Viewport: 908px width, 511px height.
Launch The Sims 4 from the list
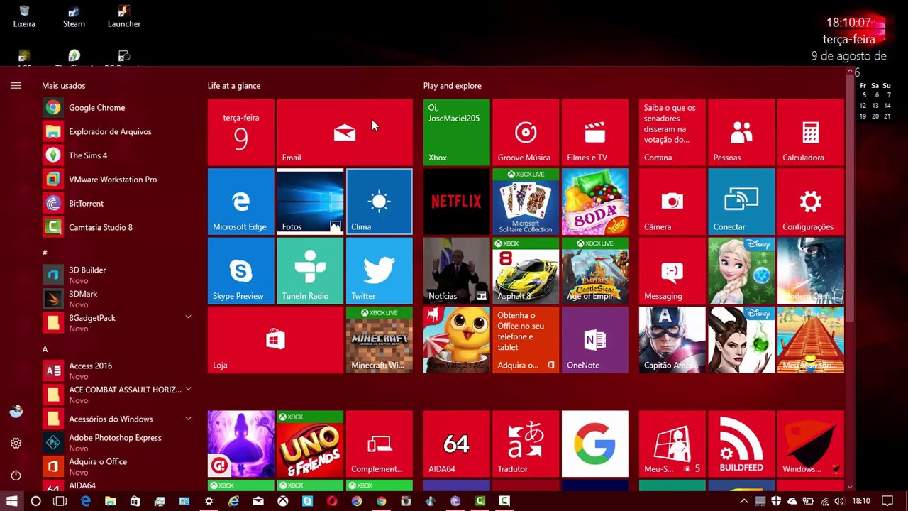pyautogui.click(x=117, y=155)
